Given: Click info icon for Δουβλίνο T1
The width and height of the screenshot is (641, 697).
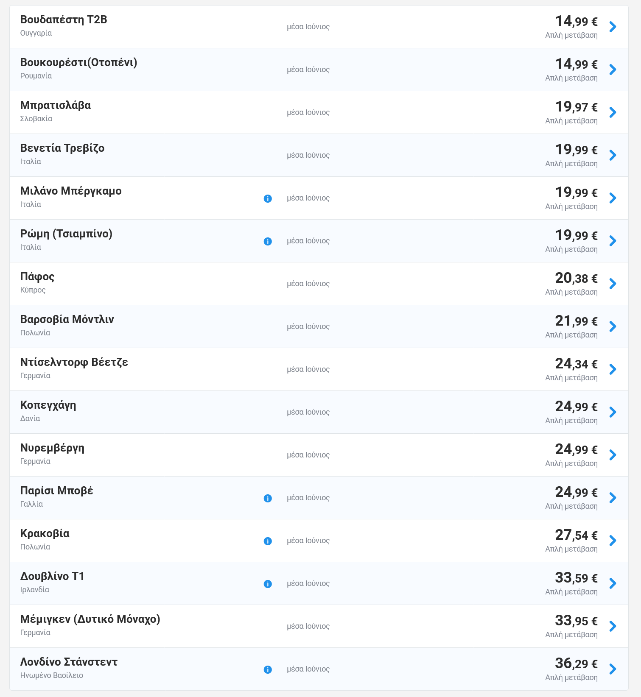Looking at the screenshot, I should pos(268,584).
